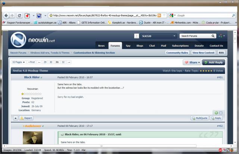
Task: Click the Community Rules button
Action: [x=177, y=53]
